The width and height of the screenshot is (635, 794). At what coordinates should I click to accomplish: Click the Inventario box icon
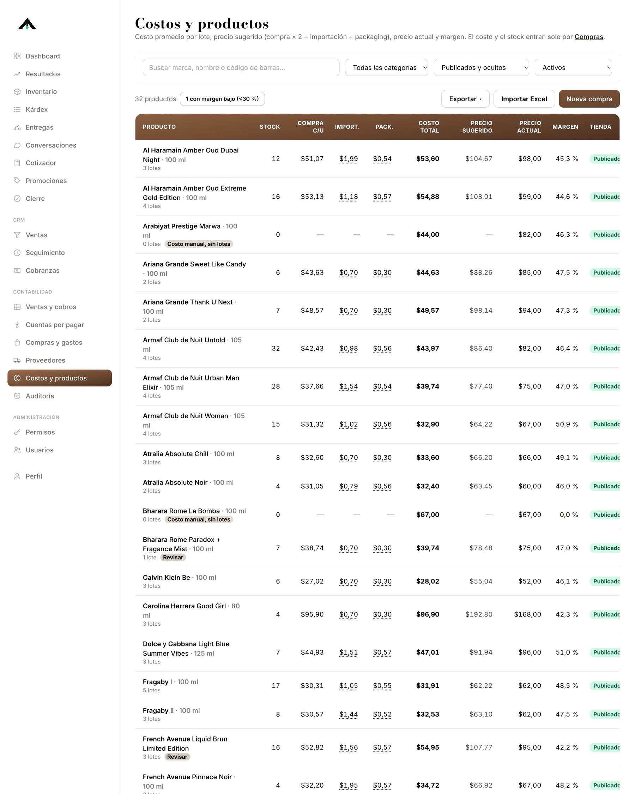17,92
